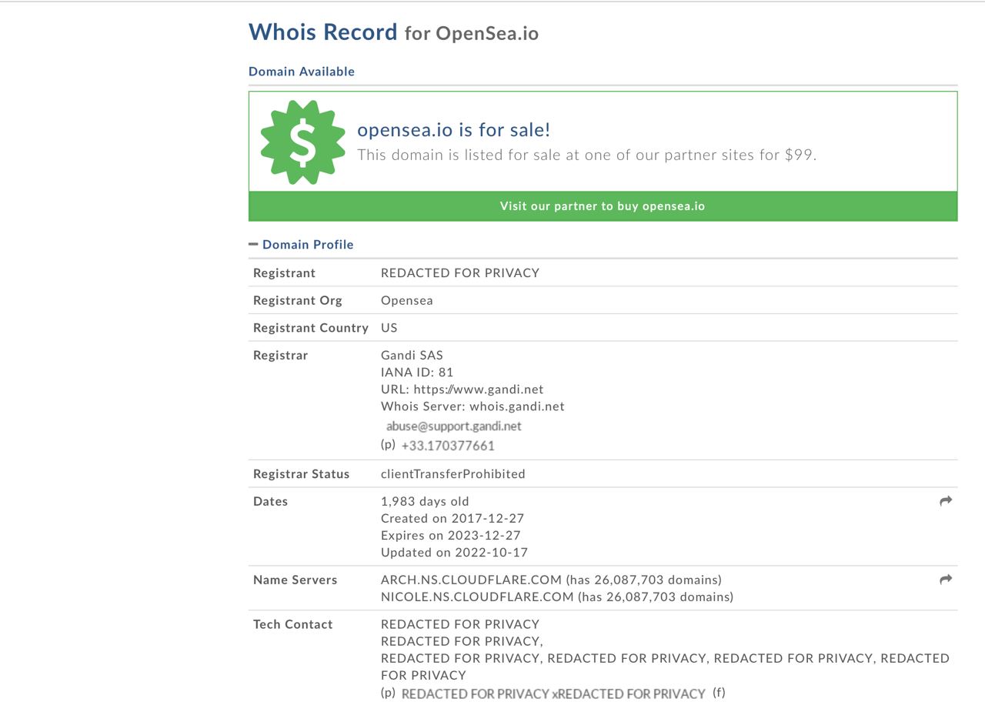The width and height of the screenshot is (985, 702).
Task: Click the phone number +33.170377661
Action: pos(448,446)
